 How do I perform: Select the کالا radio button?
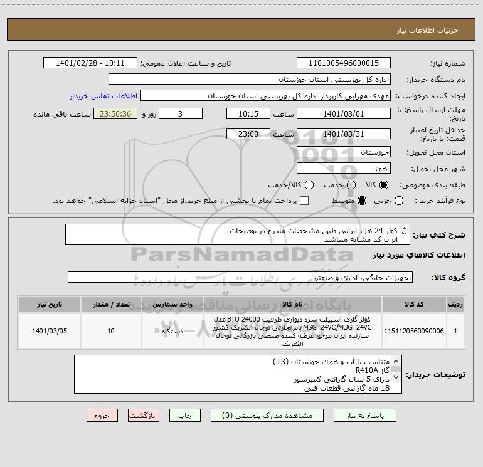[384, 185]
